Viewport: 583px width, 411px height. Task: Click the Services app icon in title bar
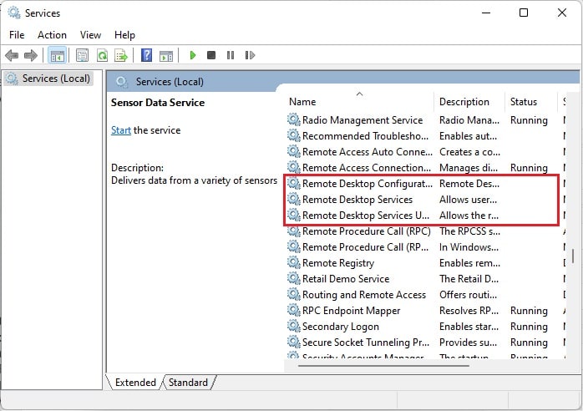coord(13,13)
